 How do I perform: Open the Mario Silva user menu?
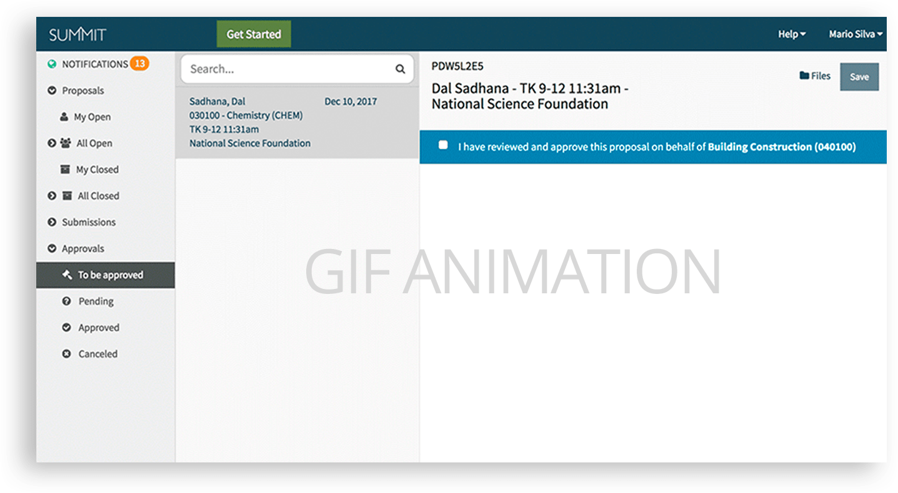tap(855, 34)
